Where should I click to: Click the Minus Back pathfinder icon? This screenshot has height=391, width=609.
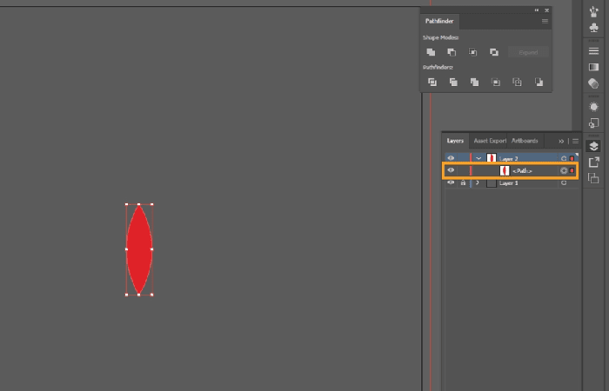point(539,82)
